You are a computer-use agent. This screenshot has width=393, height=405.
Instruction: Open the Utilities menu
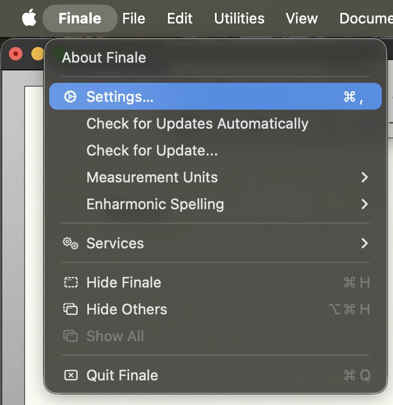[239, 18]
